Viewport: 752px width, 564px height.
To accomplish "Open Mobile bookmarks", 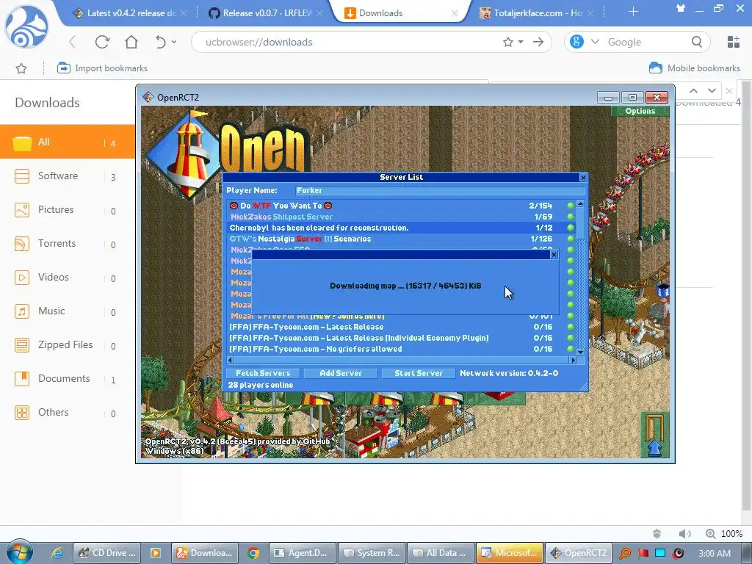I will coord(695,68).
